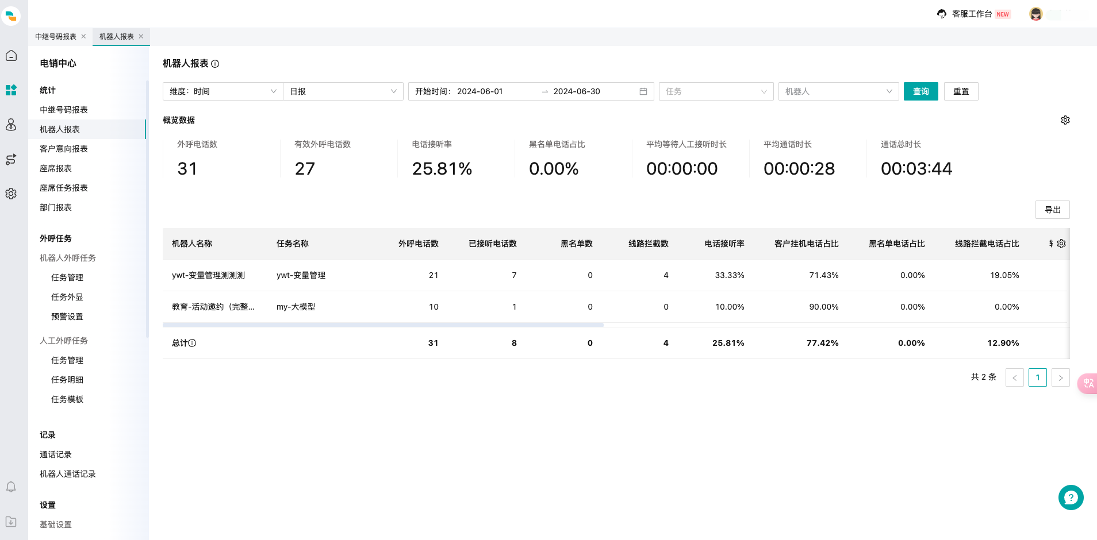
Task: Open the help question mark bubble
Action: pyautogui.click(x=1071, y=497)
